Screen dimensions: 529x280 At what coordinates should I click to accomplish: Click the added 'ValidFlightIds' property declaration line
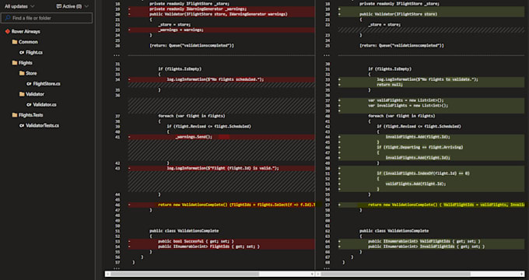point(432,242)
